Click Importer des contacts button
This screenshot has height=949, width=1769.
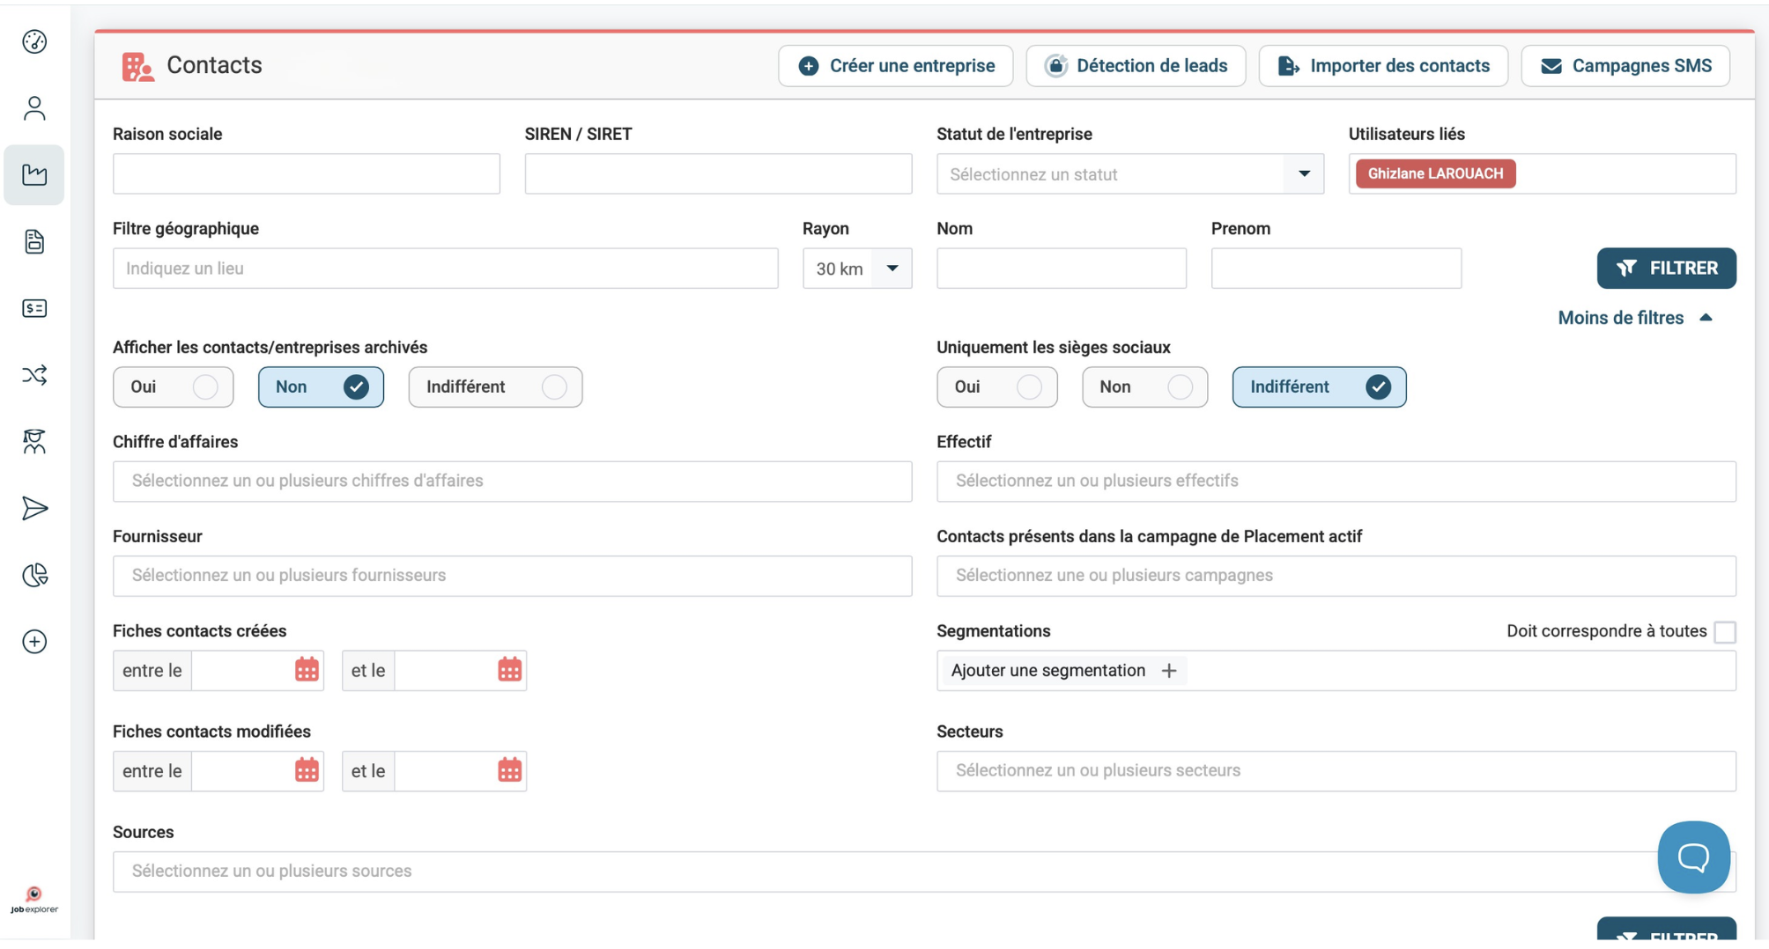[1383, 66]
